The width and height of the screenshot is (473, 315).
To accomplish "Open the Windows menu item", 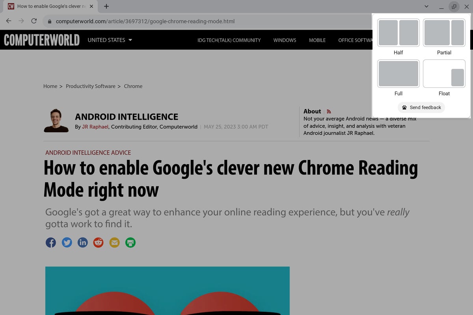I will click(x=285, y=40).
